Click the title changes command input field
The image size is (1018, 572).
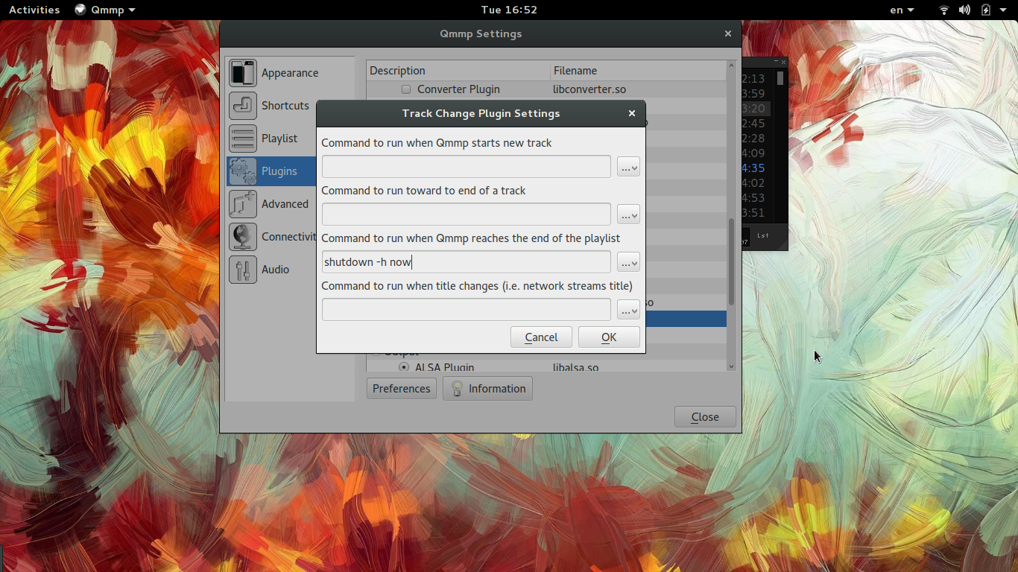tap(467, 310)
